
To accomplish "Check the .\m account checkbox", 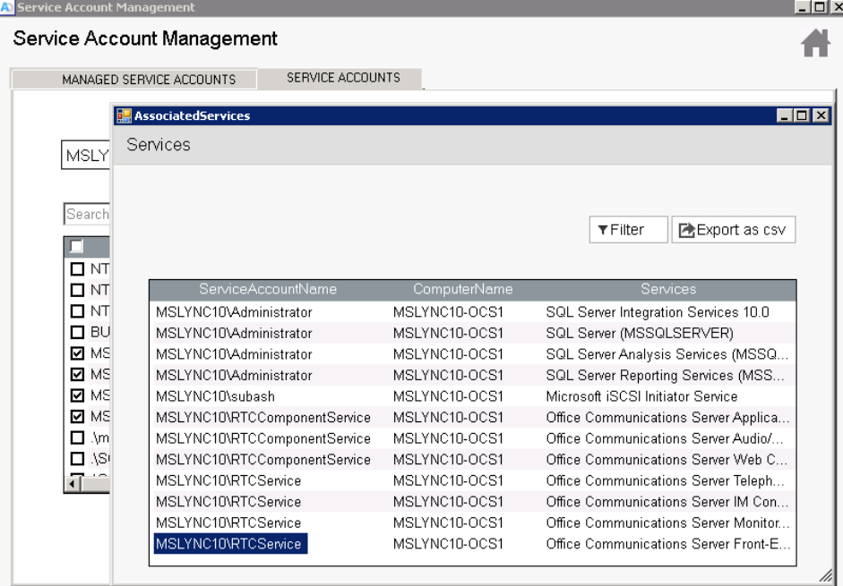I will [77, 437].
